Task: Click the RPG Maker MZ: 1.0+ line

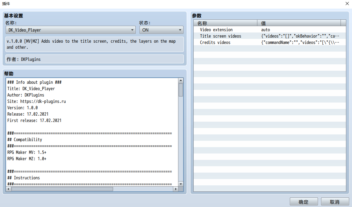Action: point(27,159)
